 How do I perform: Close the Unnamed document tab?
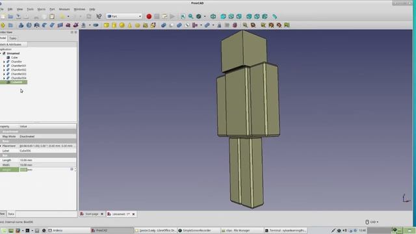coord(133,214)
